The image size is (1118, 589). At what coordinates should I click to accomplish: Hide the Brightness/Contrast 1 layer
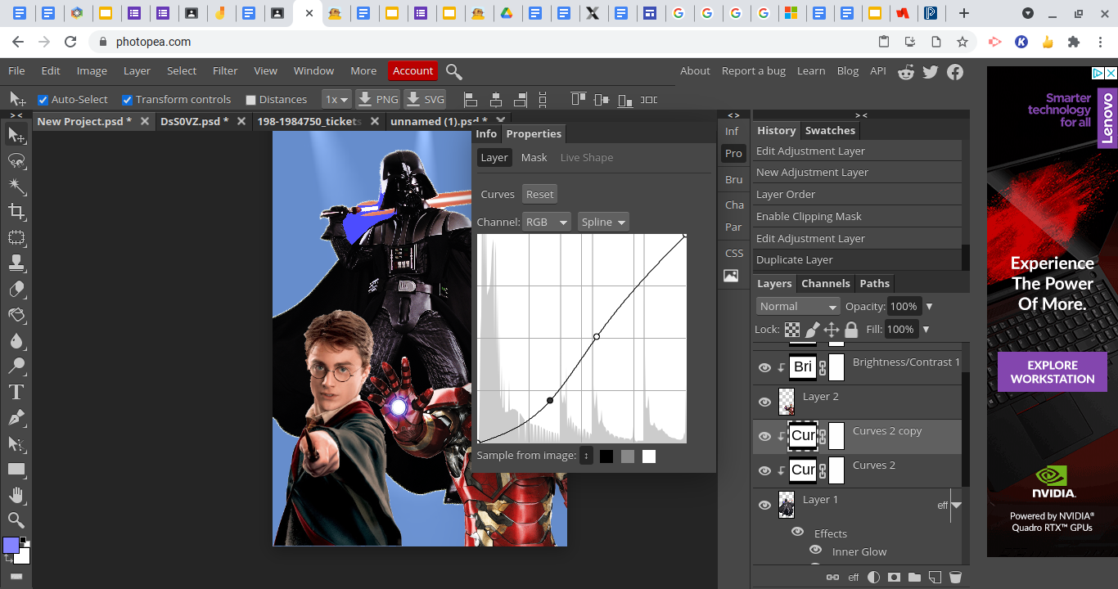point(764,368)
